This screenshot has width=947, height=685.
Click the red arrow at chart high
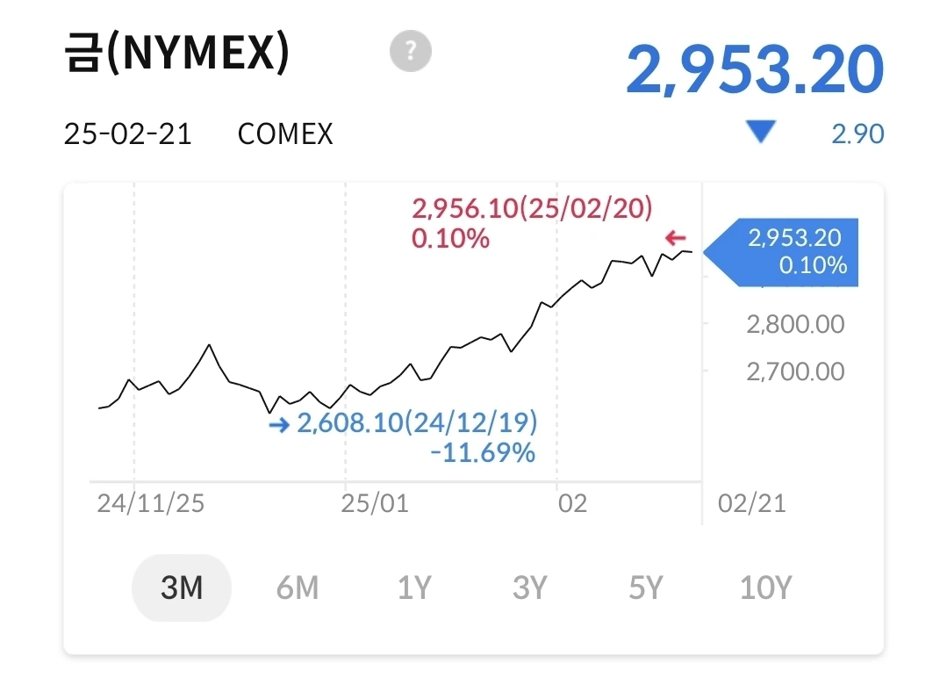[x=675, y=238]
